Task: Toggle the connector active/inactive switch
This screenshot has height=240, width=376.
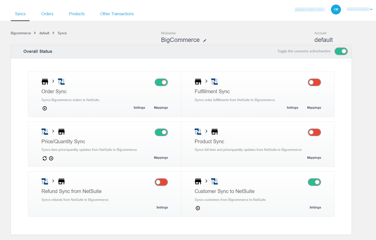Action: click(x=341, y=51)
